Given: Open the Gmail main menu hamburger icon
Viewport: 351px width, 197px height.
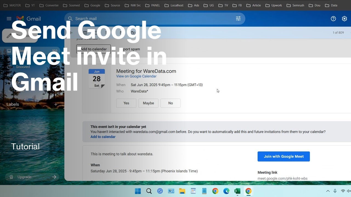Looking at the screenshot, I should point(9,19).
